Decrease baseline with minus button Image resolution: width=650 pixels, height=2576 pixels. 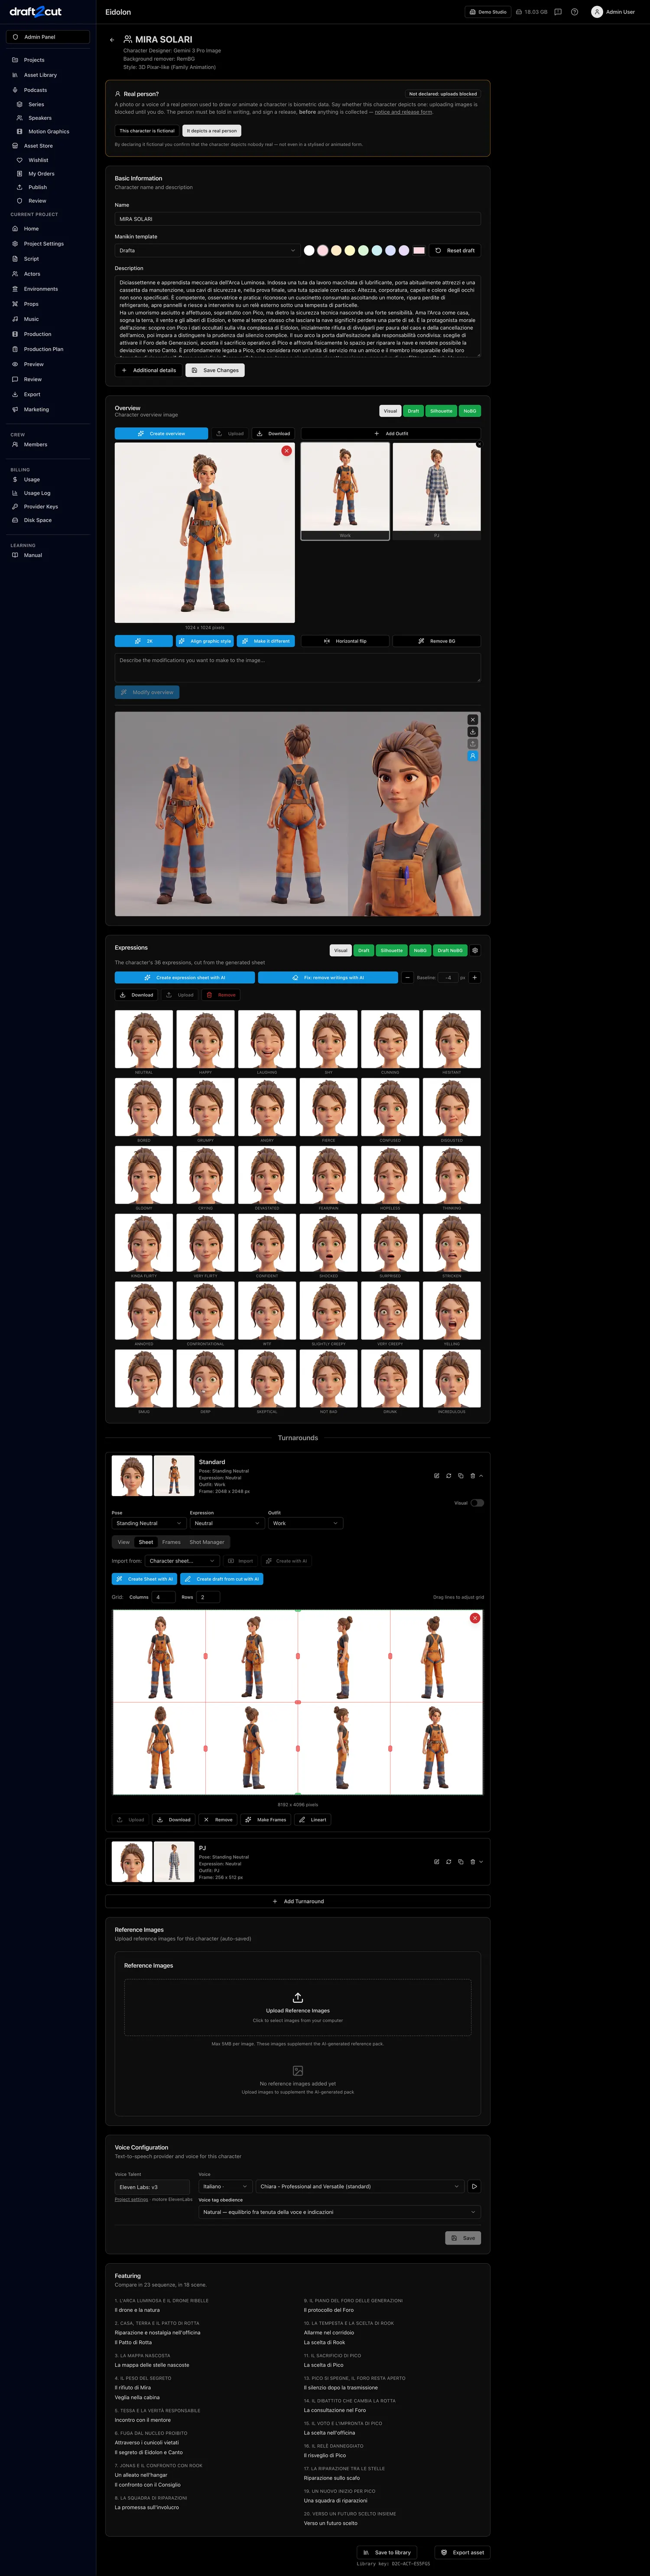pos(407,977)
